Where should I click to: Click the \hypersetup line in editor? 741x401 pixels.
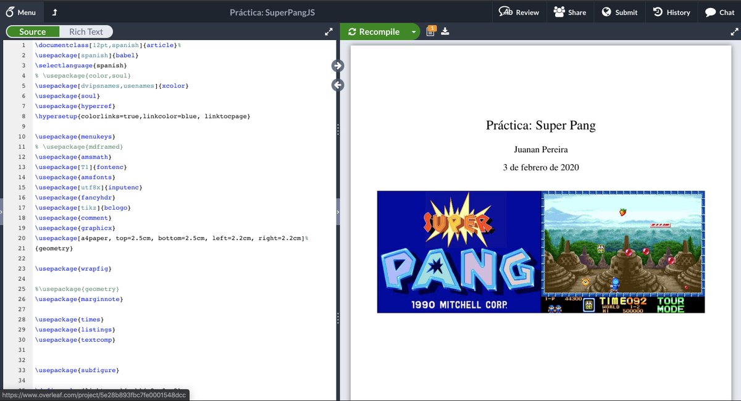[143, 116]
